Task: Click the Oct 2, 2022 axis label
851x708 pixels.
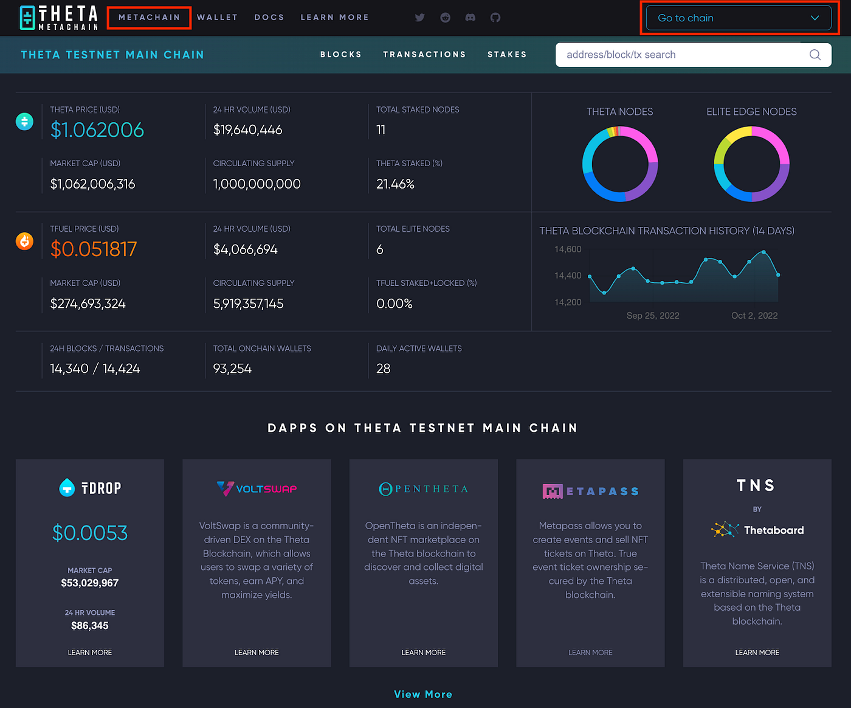Action: coord(754,316)
